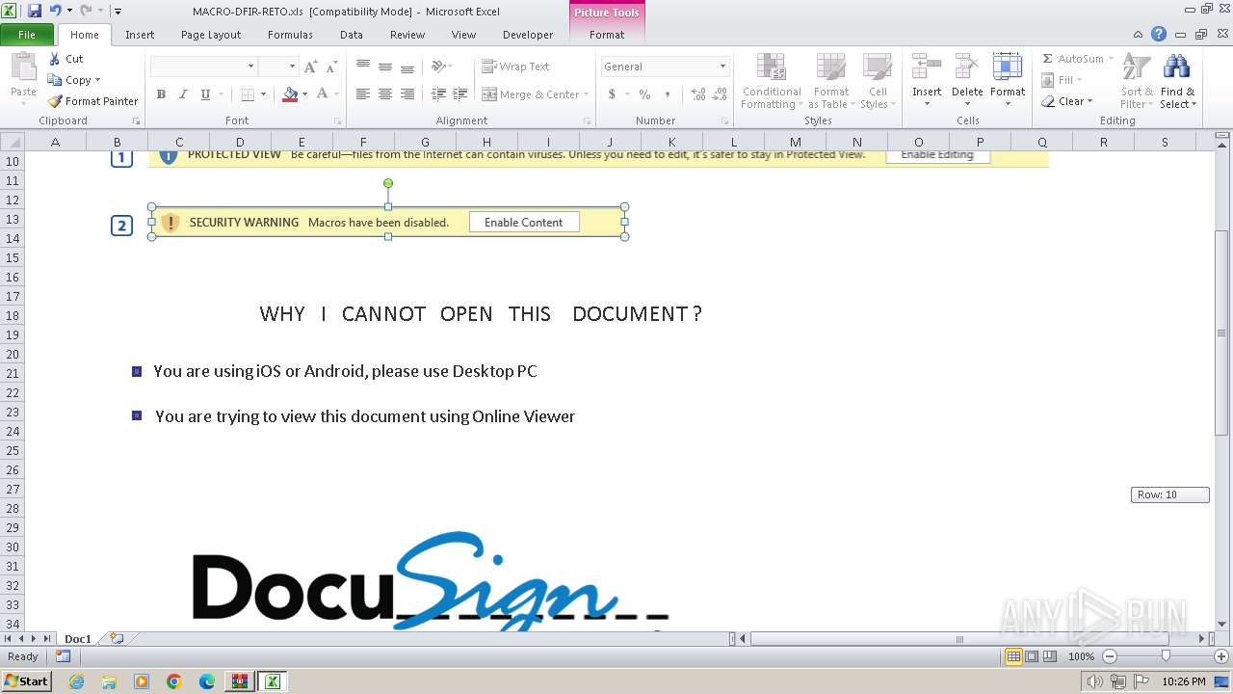Switch to the Page Layout tab

(211, 35)
